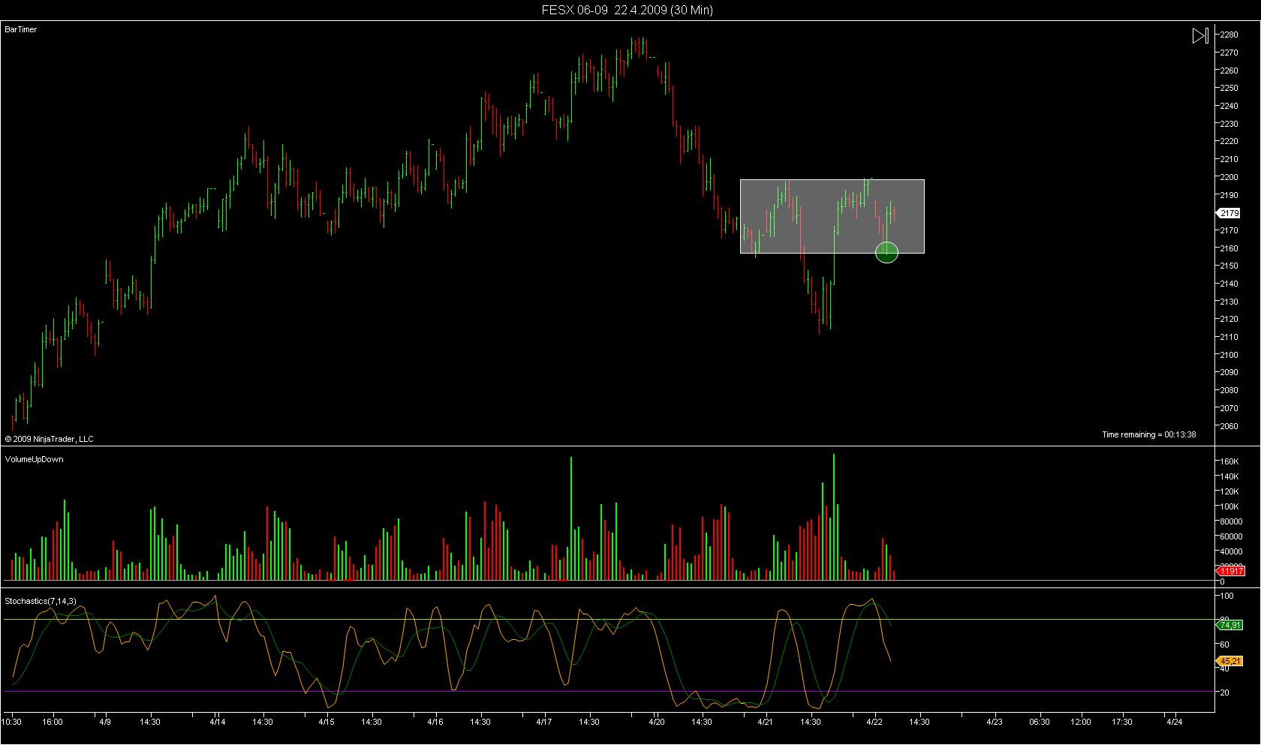Click the 12:00 time axis label

click(x=1081, y=722)
